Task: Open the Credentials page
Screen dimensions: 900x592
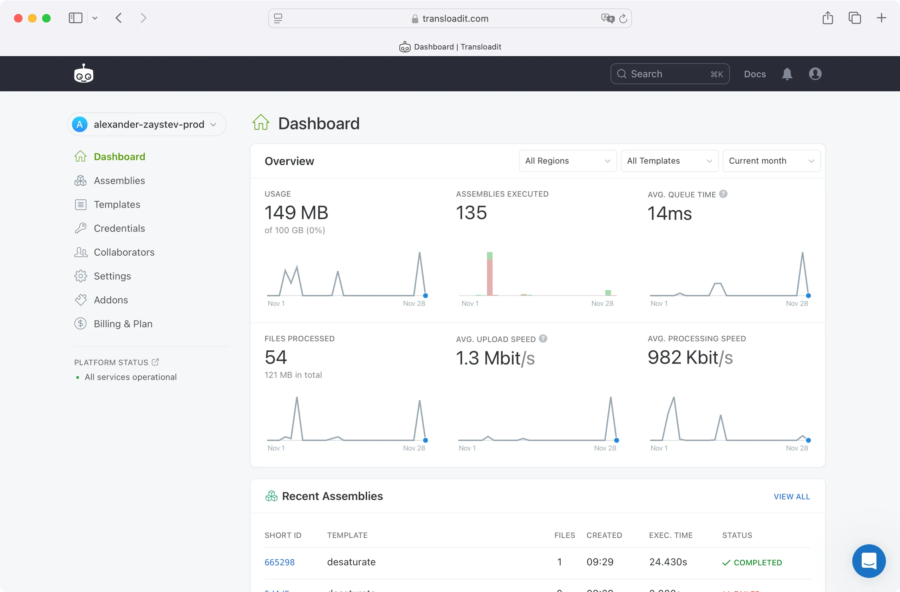Action: (x=119, y=228)
